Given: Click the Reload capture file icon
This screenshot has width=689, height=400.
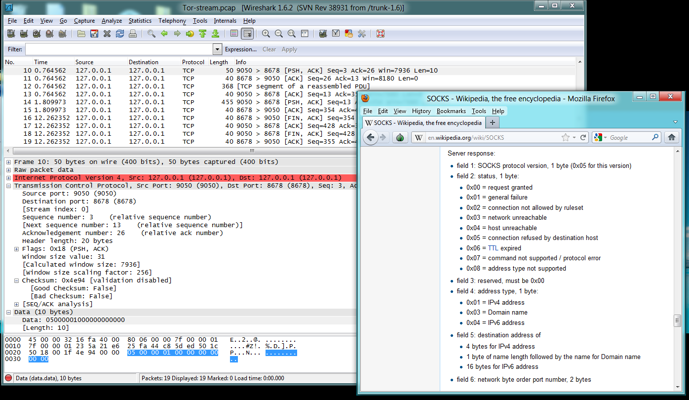Looking at the screenshot, I should tap(119, 34).
